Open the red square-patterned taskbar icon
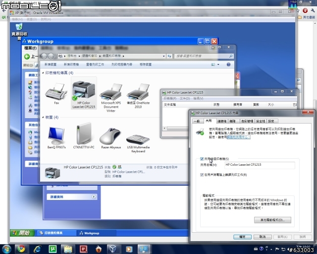 pos(83,249)
